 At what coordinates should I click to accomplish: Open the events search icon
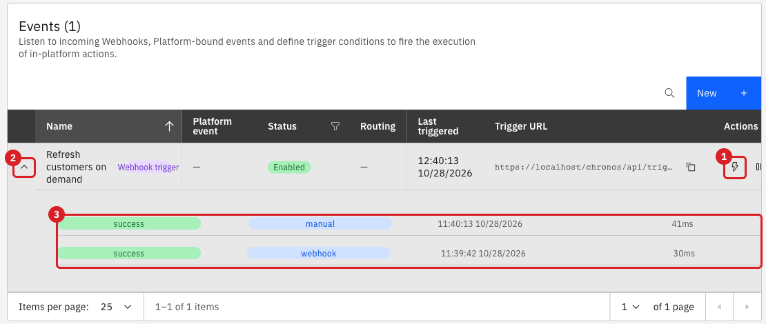[x=670, y=92]
